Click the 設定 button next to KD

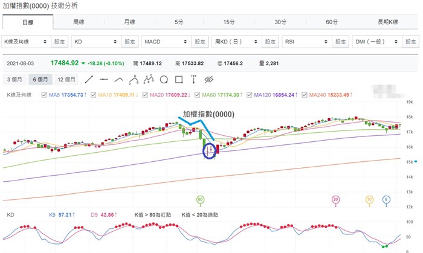click(x=131, y=42)
